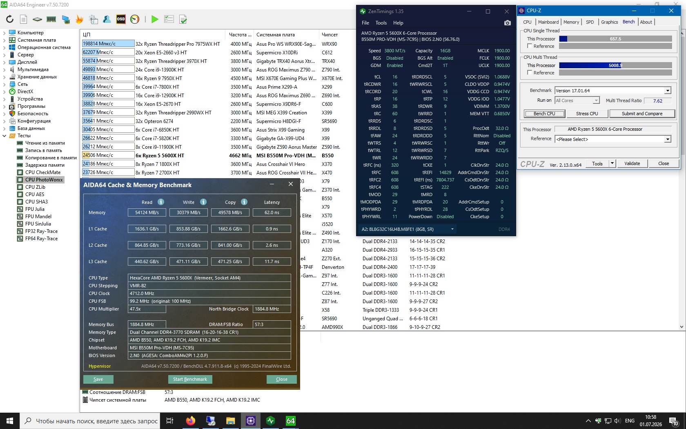
Task: Click the Windows taskbar search box
Action: [x=90, y=421]
